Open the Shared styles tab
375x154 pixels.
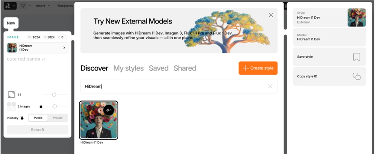pyautogui.click(x=185, y=68)
